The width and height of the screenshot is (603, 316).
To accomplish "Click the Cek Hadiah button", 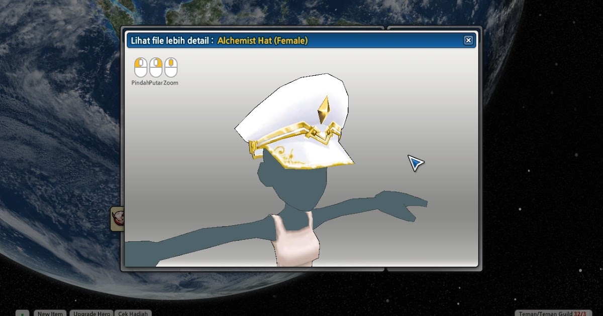I will tap(133, 313).
